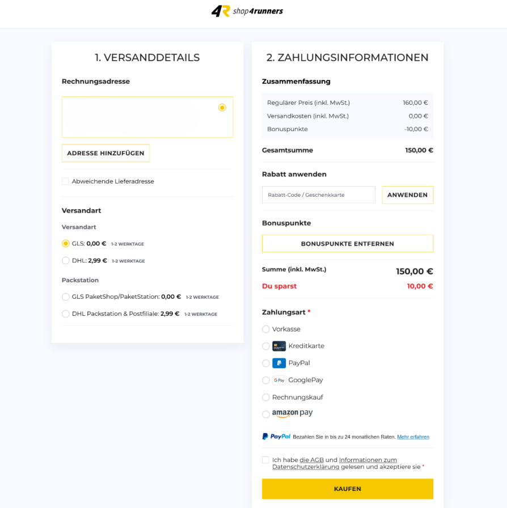Select Vorkasse as payment method

pos(266,329)
